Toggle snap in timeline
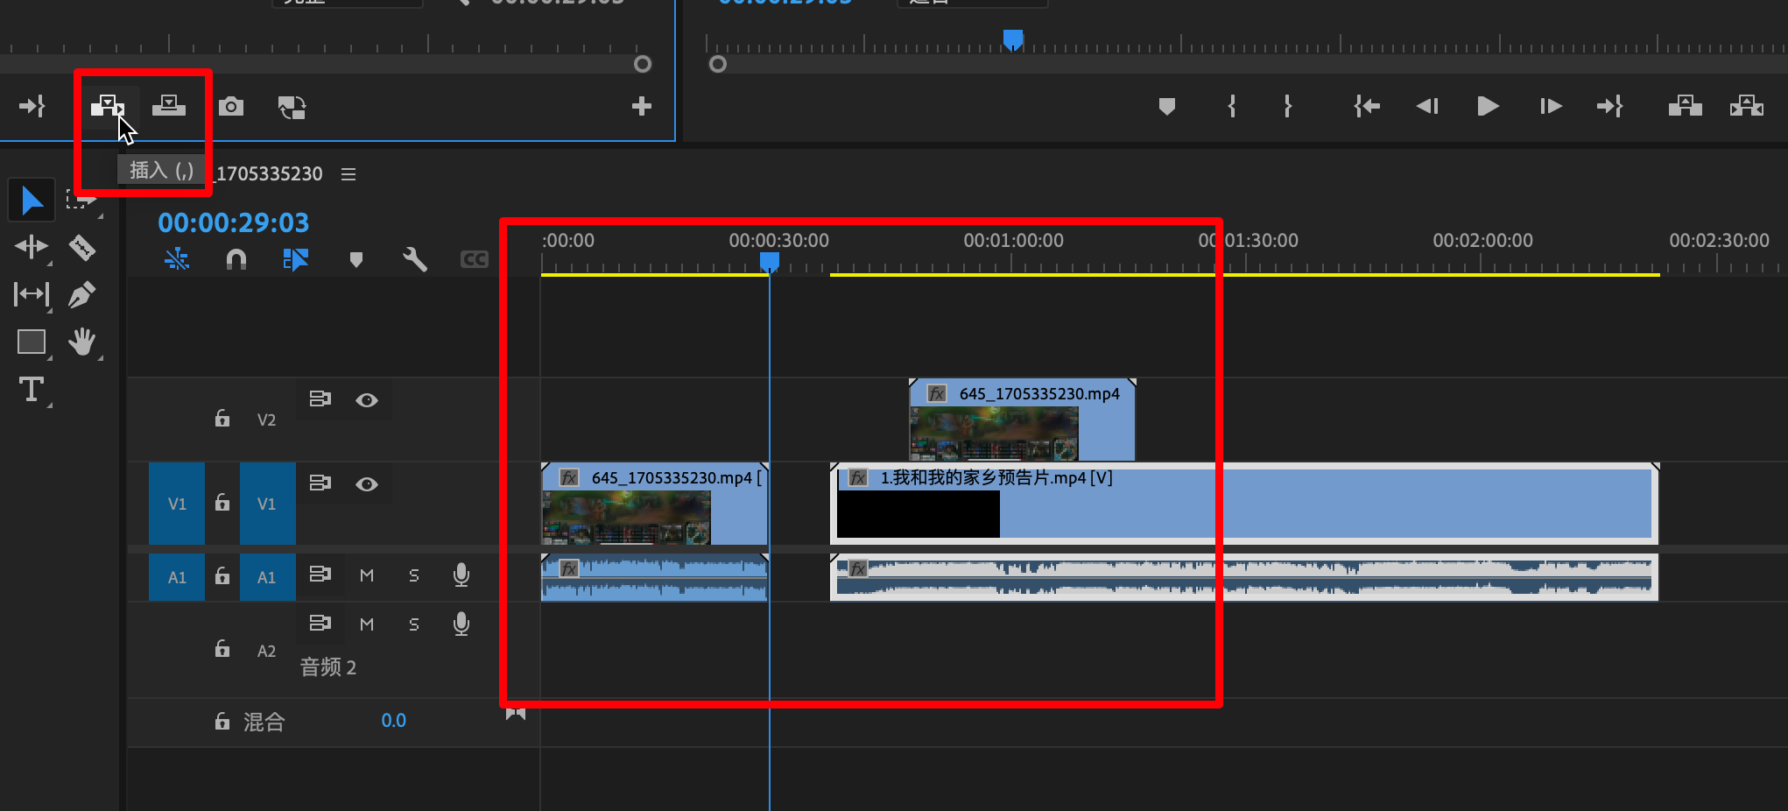This screenshot has width=1788, height=811. coord(236,259)
